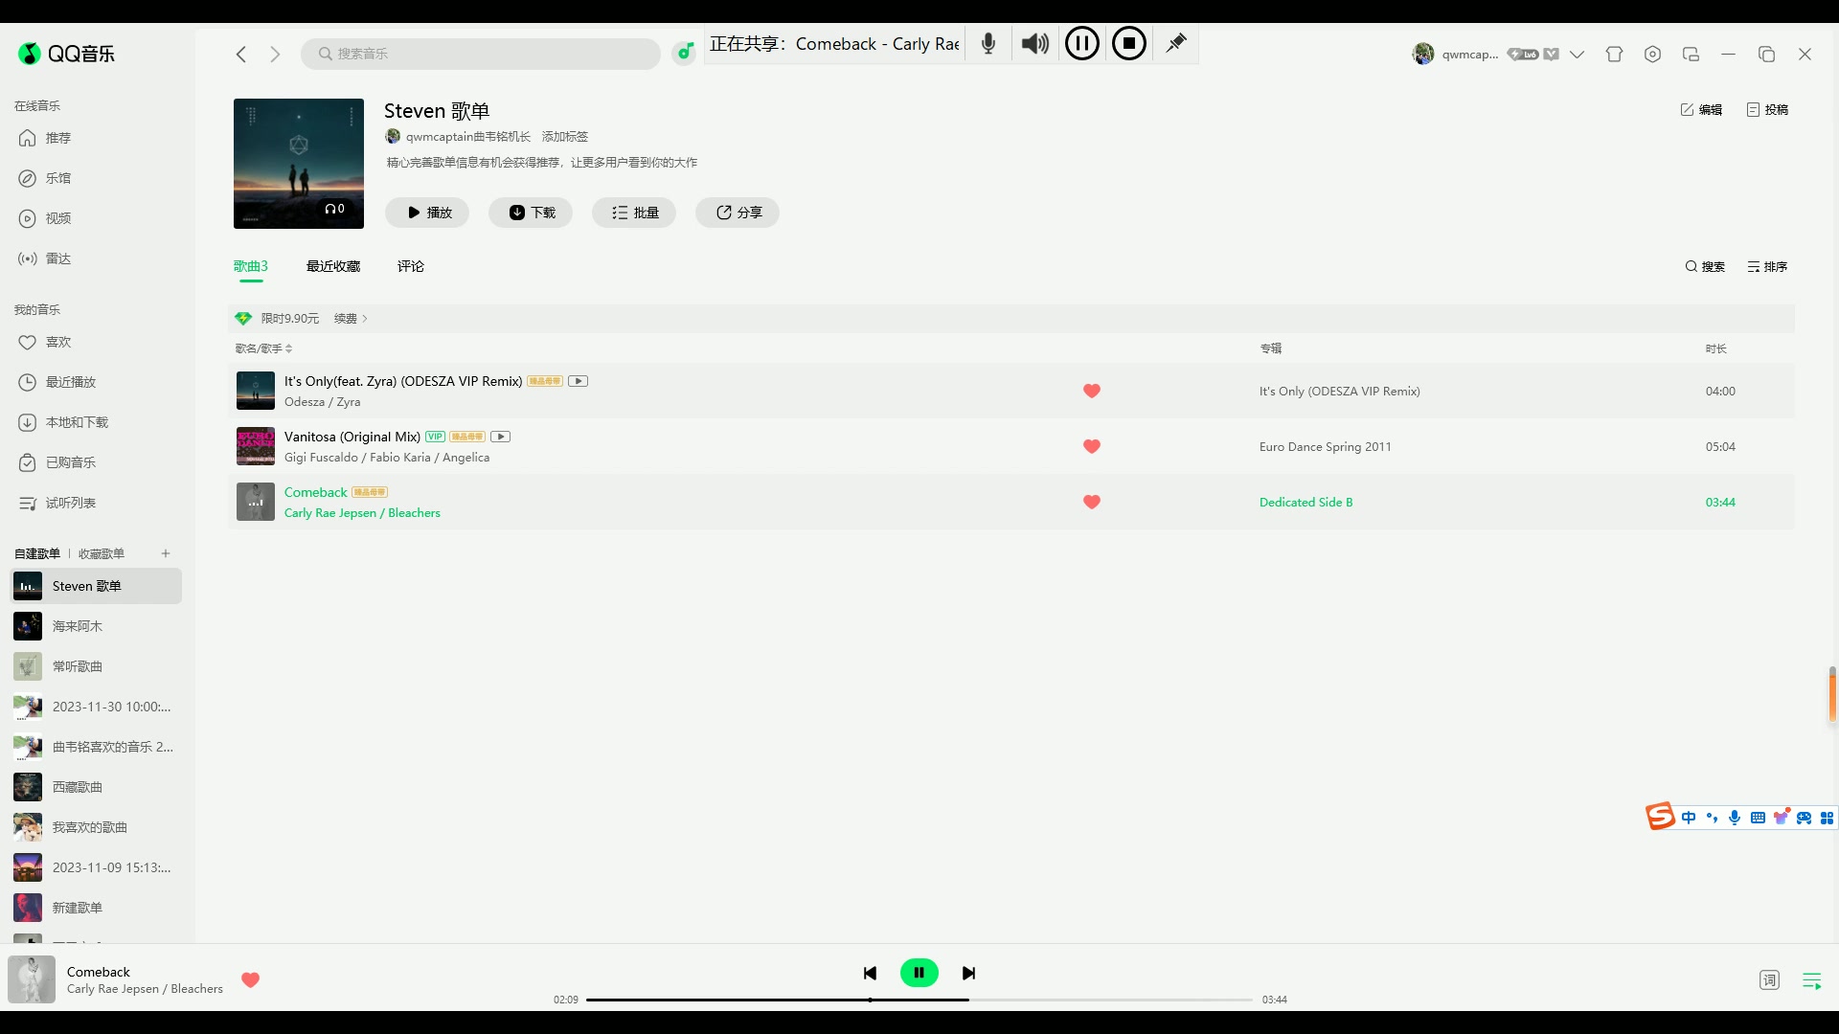Search within the playlist songs
Viewport: 1839px width, 1034px height.
pos(1705,267)
